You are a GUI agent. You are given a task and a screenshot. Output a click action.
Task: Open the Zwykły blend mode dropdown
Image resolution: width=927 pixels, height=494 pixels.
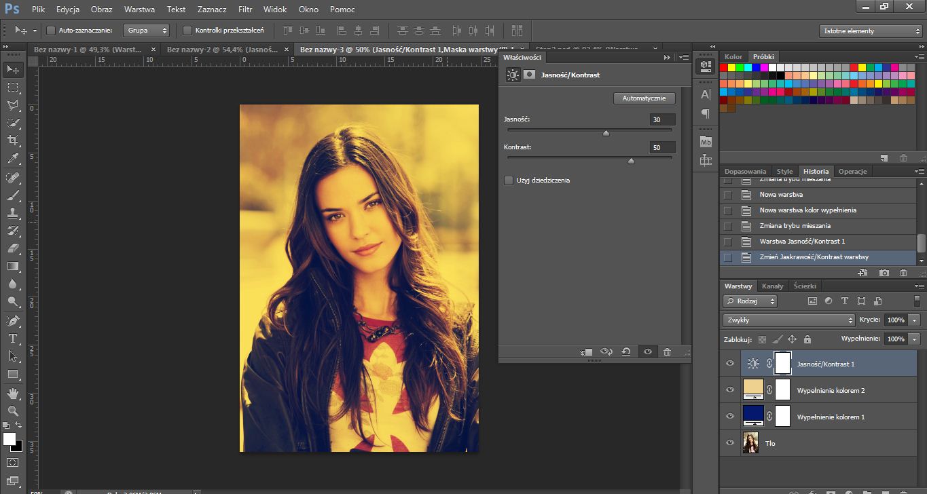click(788, 320)
